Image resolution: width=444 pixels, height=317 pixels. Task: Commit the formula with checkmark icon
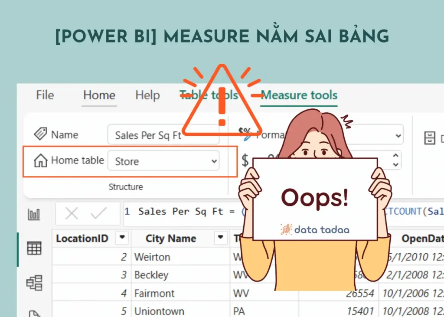point(98,213)
